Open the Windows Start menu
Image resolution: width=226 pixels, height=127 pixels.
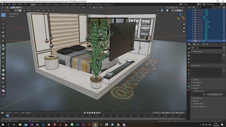pos(3,125)
